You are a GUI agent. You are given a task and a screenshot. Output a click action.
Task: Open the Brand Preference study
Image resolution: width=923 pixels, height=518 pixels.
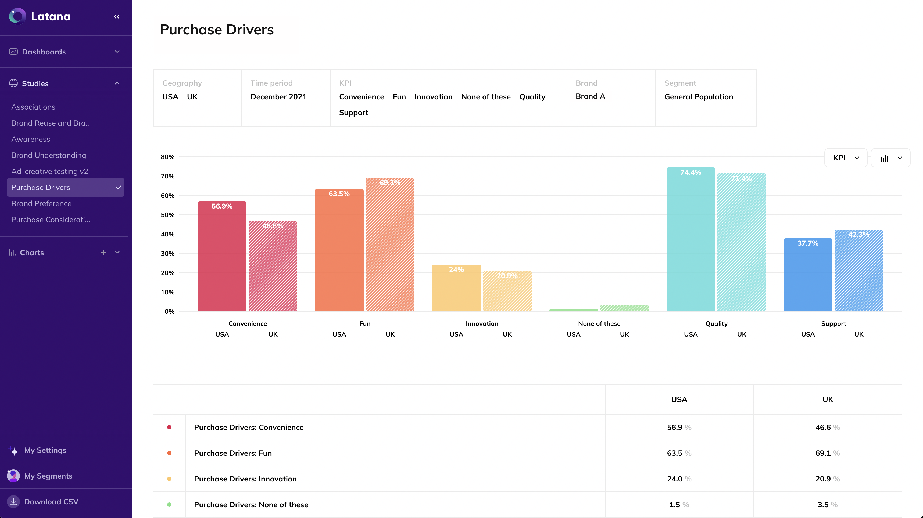41,203
